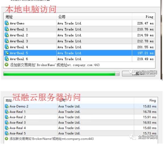Image resolution: width=164 pixels, height=145 pixels.
Task: Click green plus icon in the 冠融云服务器访问 list
Action: (x=7, y=139)
